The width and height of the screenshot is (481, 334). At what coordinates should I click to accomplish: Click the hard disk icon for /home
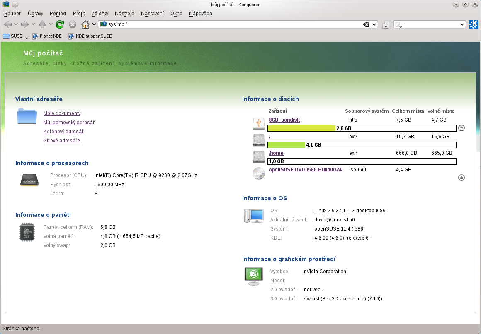[259, 156]
